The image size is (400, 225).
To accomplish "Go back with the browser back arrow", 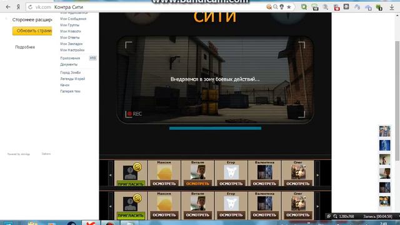I will click(x=8, y=7).
